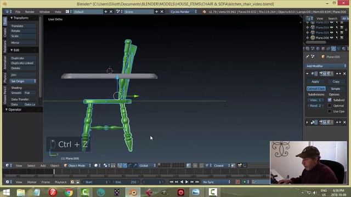Play animation forward in timeline
351x197 pixels.
pyautogui.click(x=186, y=182)
